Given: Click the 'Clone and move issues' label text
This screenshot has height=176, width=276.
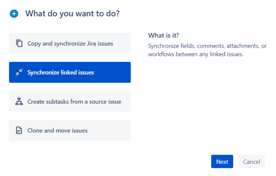Looking at the screenshot, I should 58,131.
